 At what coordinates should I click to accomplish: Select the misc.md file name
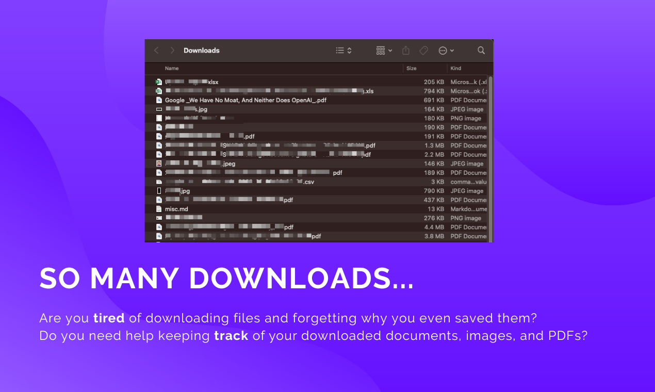(x=176, y=209)
